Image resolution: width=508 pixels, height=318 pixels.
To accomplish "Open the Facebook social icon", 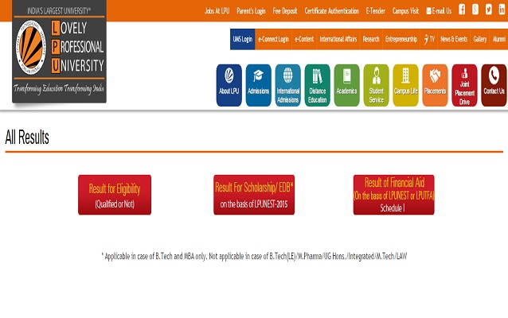I will point(462,10).
